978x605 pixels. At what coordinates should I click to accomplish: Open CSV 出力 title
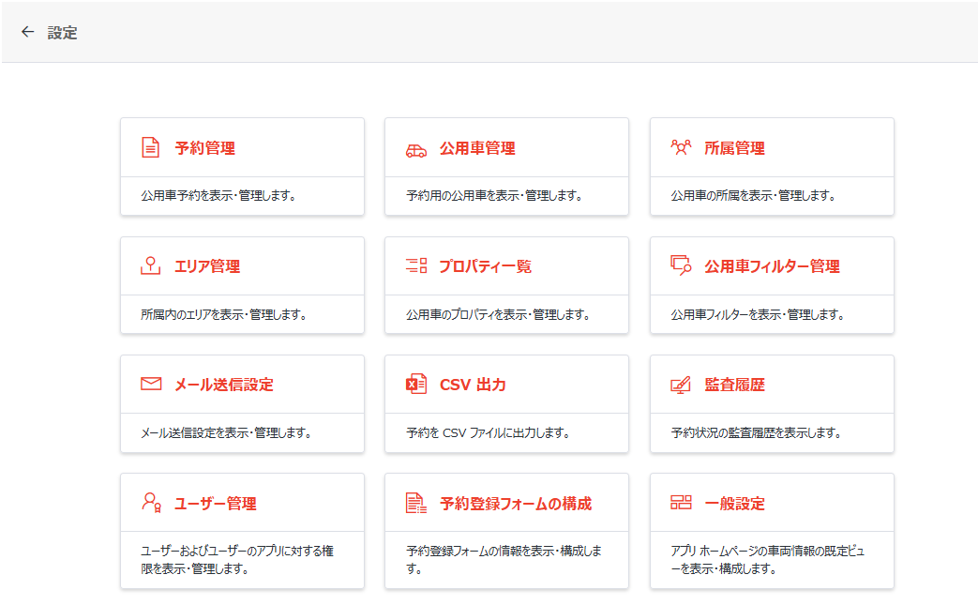tap(473, 385)
